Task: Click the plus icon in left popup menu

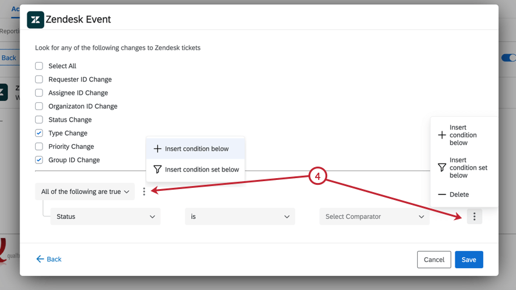Action: point(157,149)
